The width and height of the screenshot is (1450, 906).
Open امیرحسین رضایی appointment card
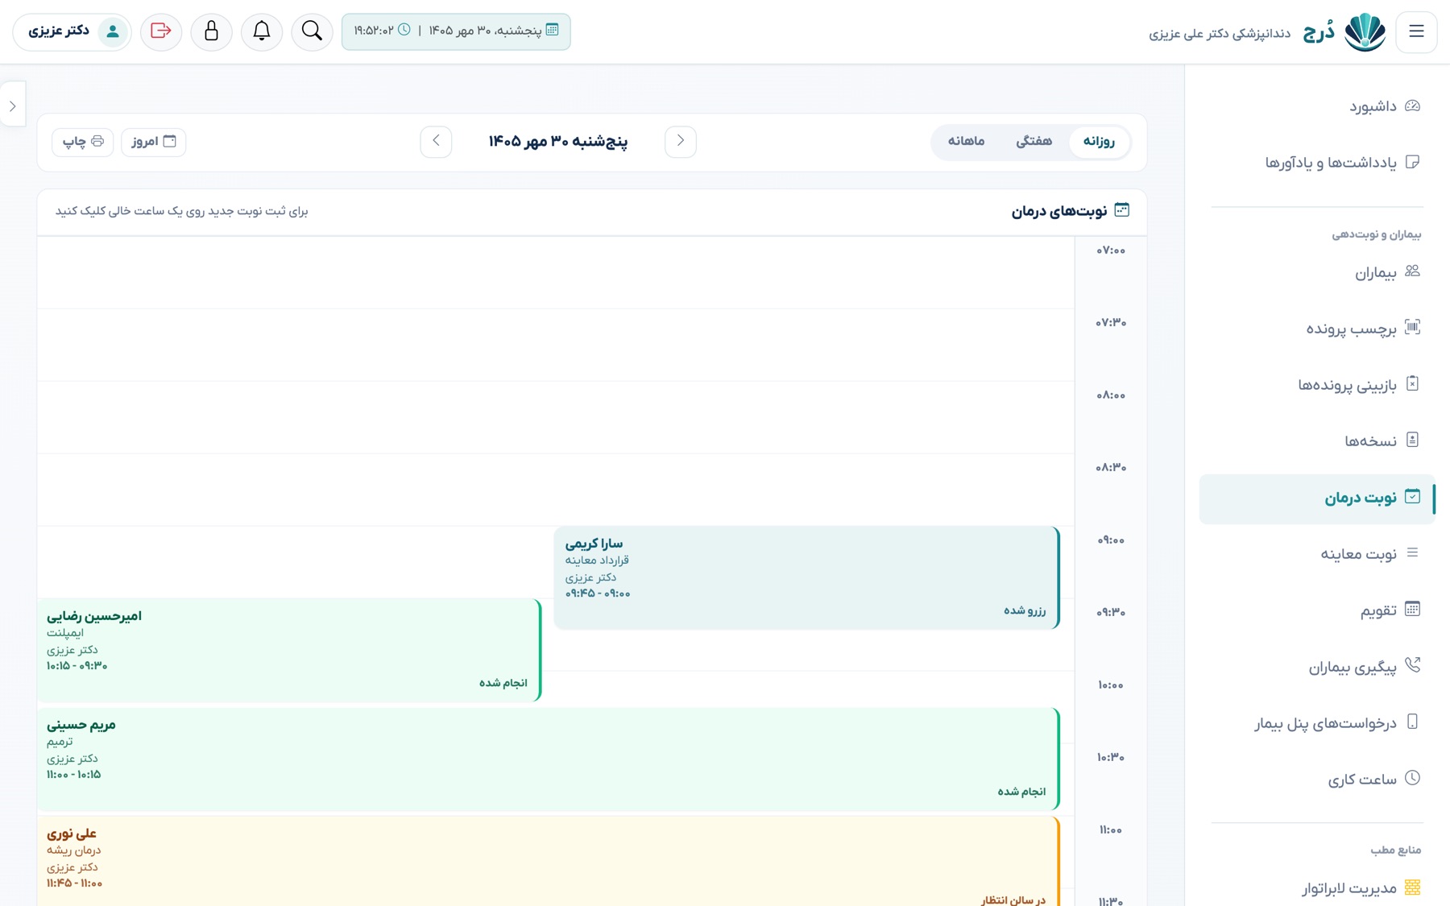(289, 650)
